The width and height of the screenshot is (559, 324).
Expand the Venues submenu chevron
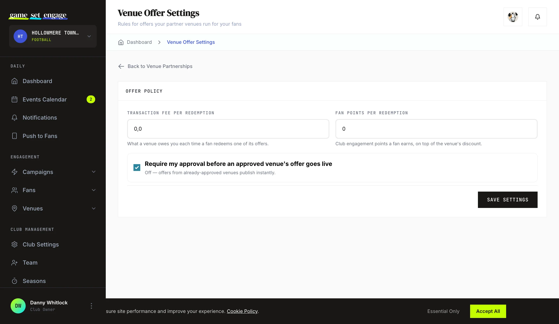coord(94,208)
